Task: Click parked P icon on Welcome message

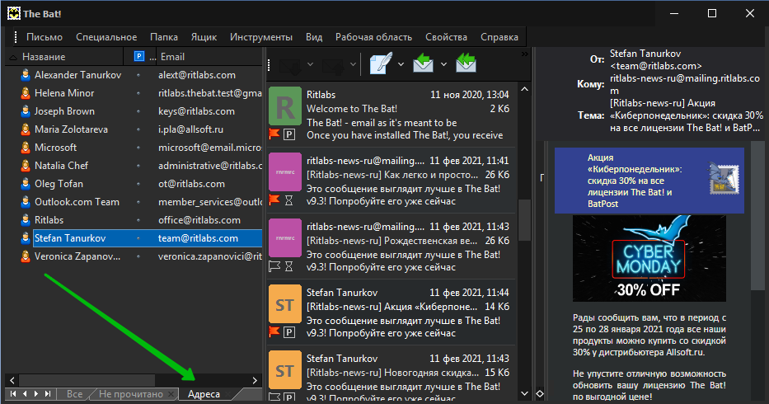Action: click(289, 134)
